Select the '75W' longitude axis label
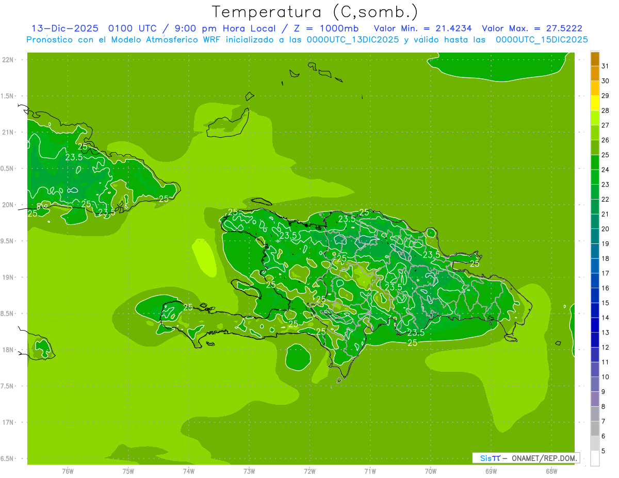The image size is (619, 478). (x=128, y=471)
